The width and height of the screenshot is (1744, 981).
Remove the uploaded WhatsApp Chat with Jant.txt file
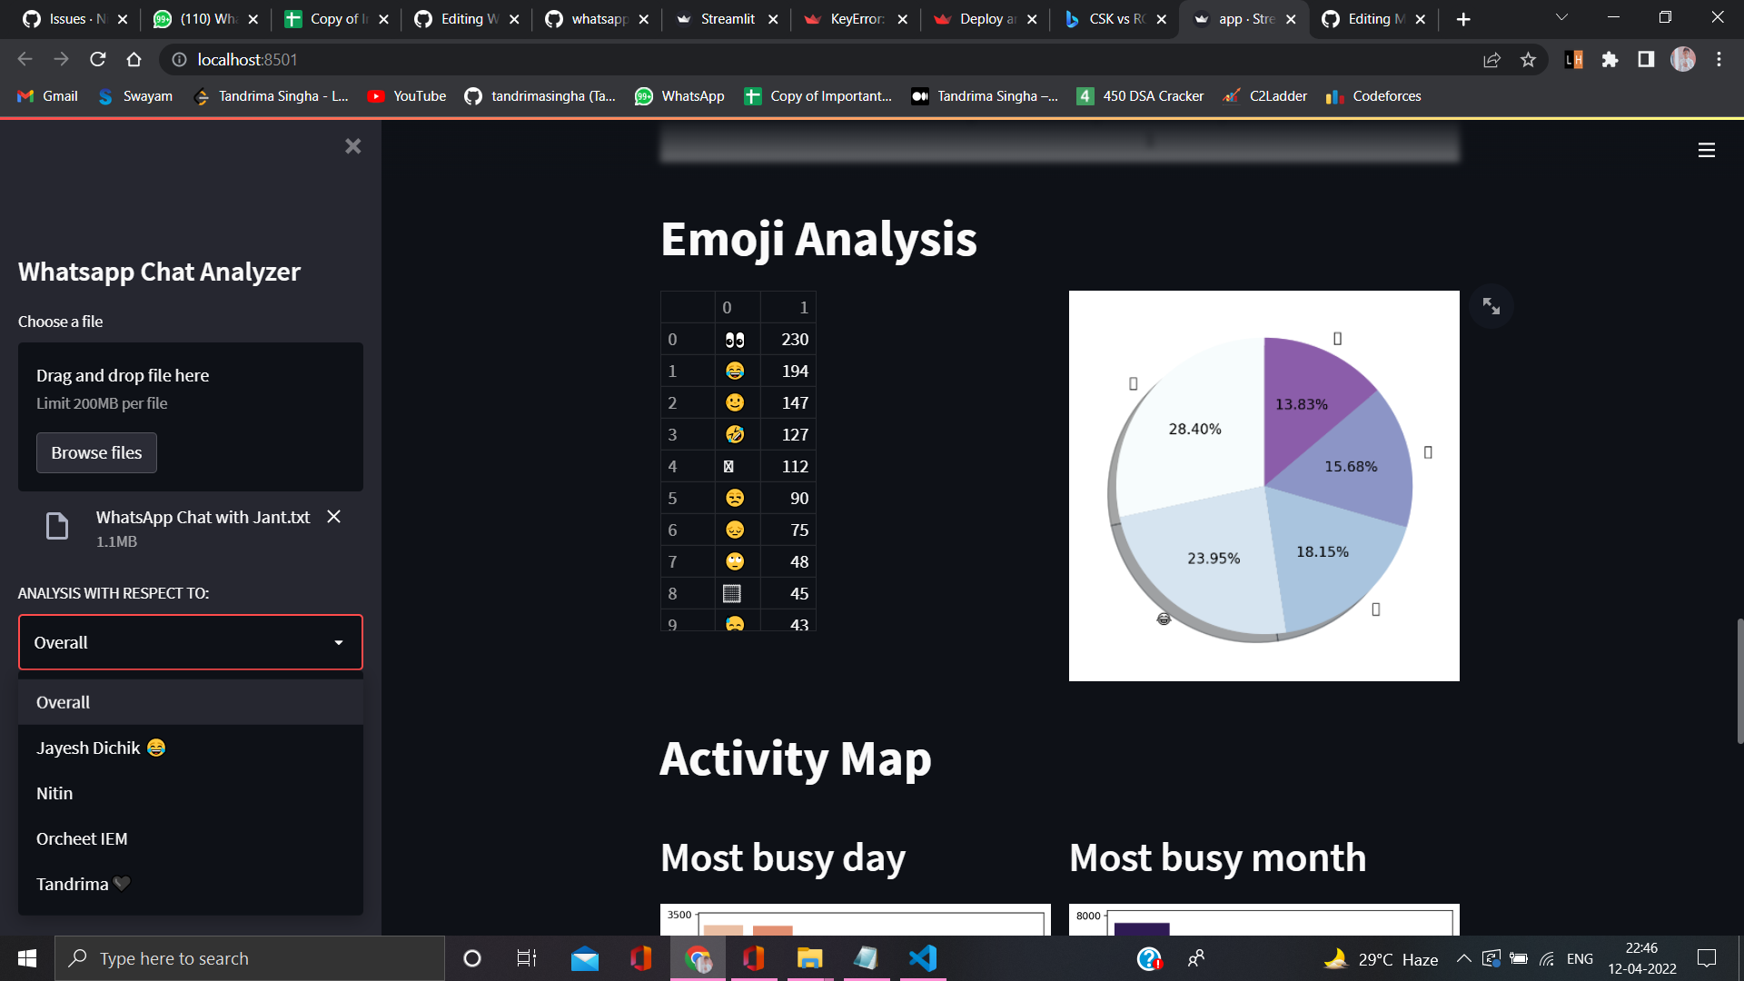332,516
